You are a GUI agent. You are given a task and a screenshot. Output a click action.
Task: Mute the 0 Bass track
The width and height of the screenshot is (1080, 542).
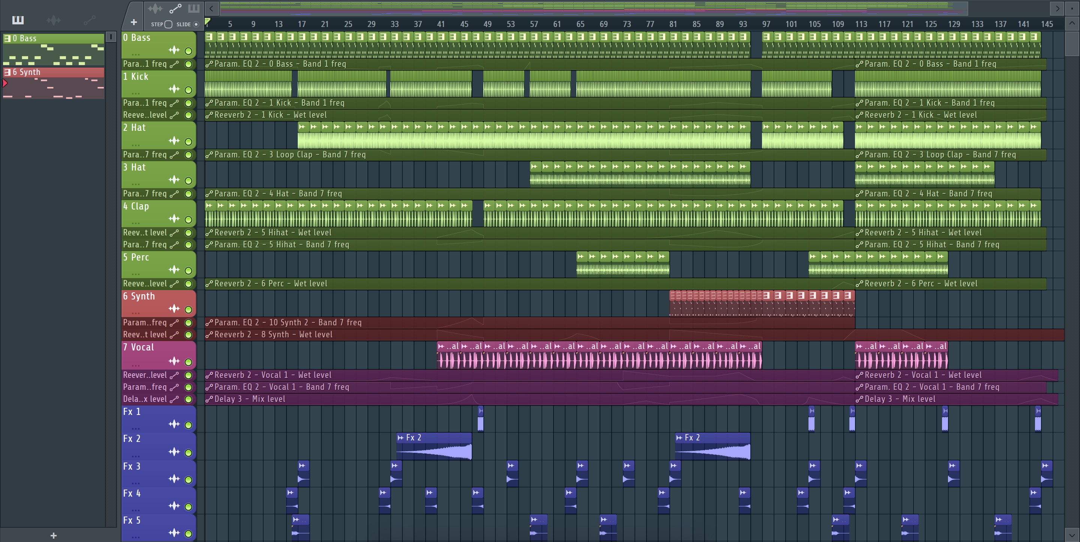188,51
